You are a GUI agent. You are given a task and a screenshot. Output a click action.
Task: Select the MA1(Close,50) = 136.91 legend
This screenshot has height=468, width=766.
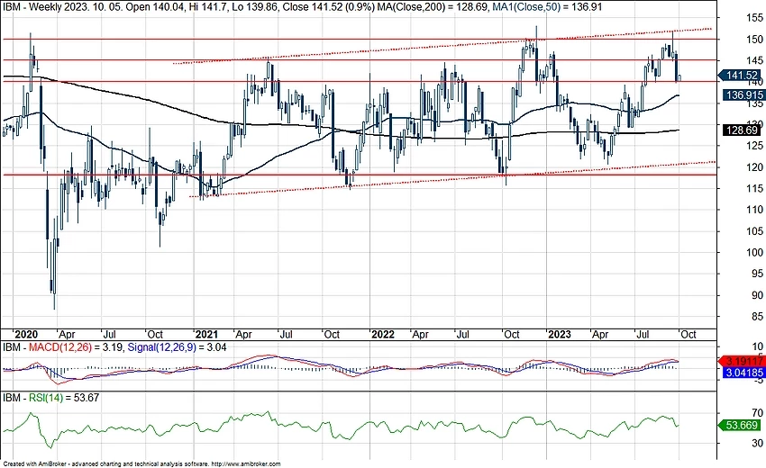pos(547,7)
